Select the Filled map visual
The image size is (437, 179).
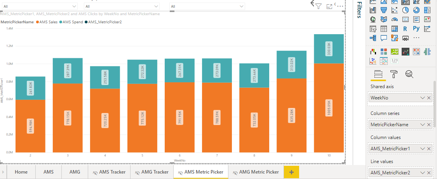(384, 19)
